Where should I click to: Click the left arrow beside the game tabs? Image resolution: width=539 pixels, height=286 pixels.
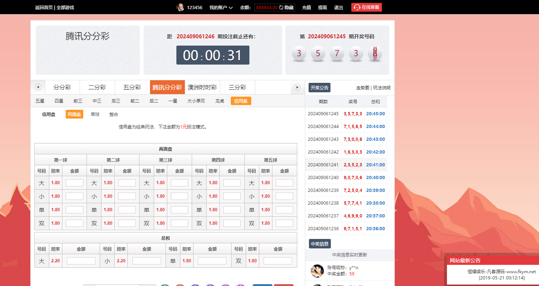click(x=38, y=87)
